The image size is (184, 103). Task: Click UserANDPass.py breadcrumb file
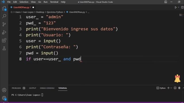[x=77, y=12]
